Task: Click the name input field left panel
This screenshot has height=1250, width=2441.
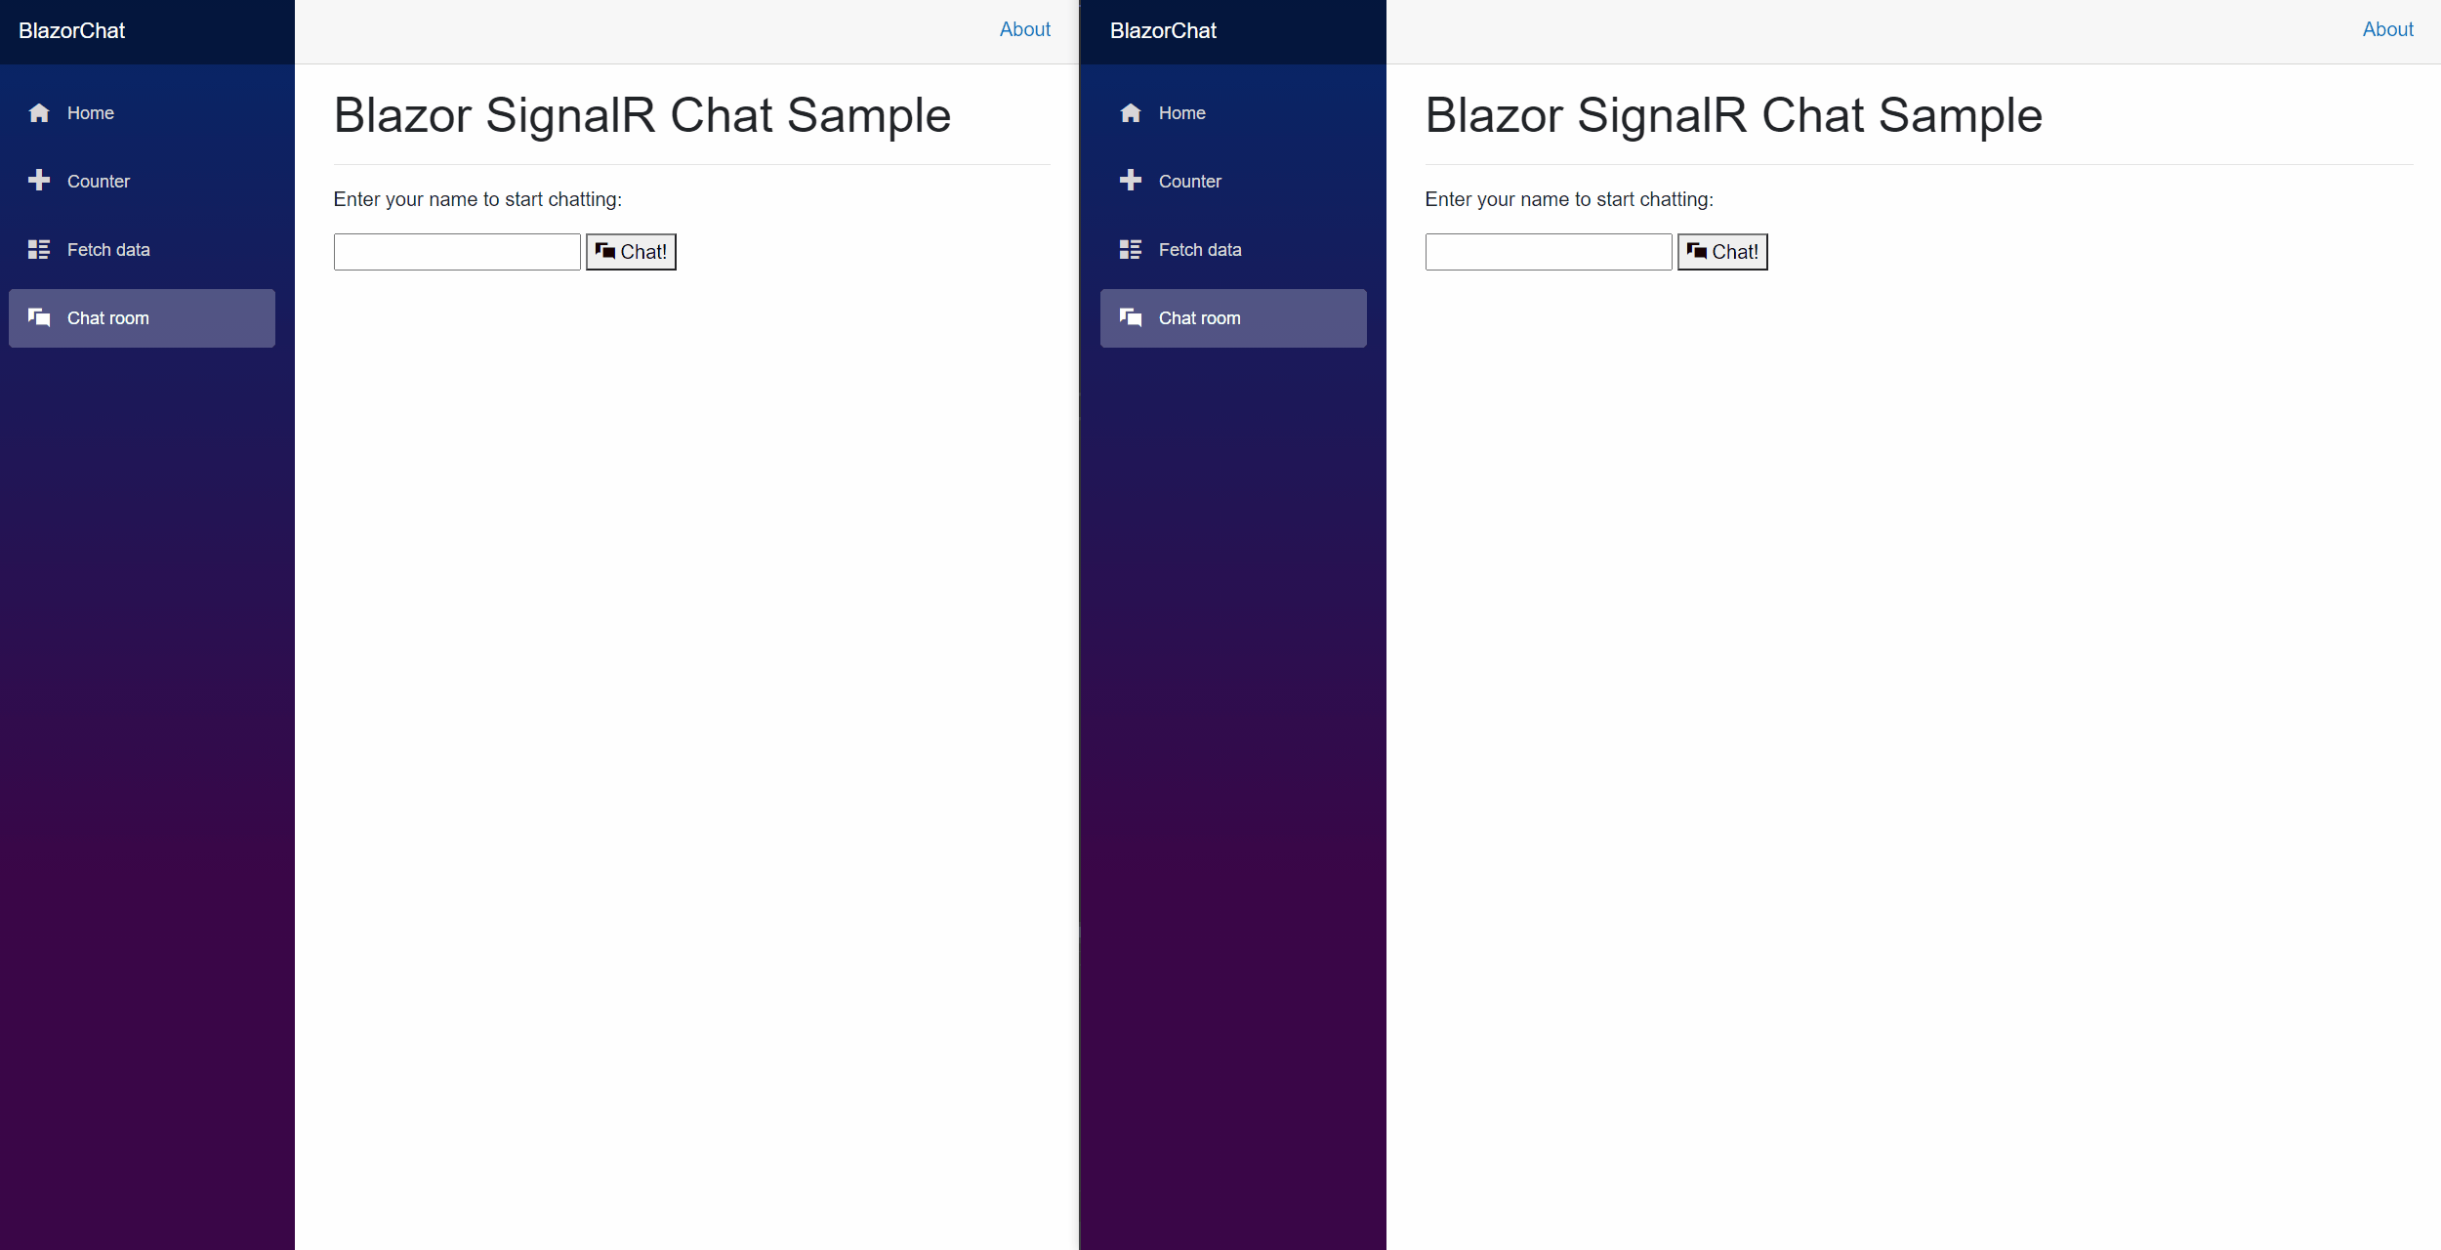Action: click(457, 250)
